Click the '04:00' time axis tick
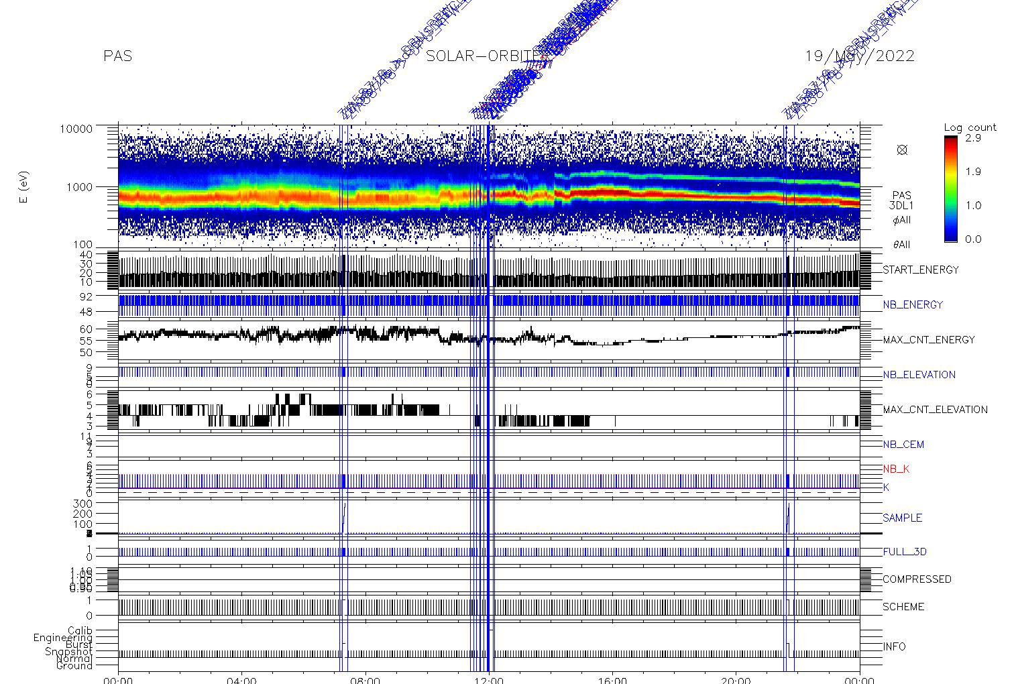 pyautogui.click(x=241, y=680)
